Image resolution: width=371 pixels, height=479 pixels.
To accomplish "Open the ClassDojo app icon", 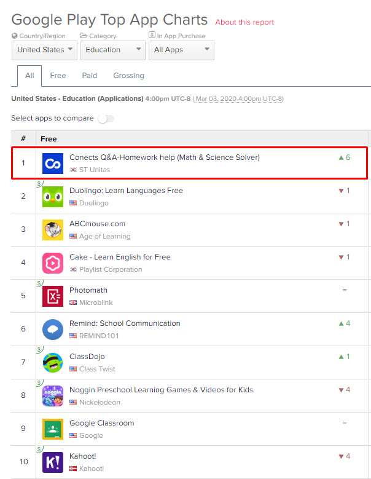I will [x=53, y=363].
